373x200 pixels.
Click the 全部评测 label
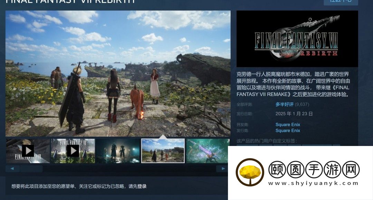(x=244, y=105)
